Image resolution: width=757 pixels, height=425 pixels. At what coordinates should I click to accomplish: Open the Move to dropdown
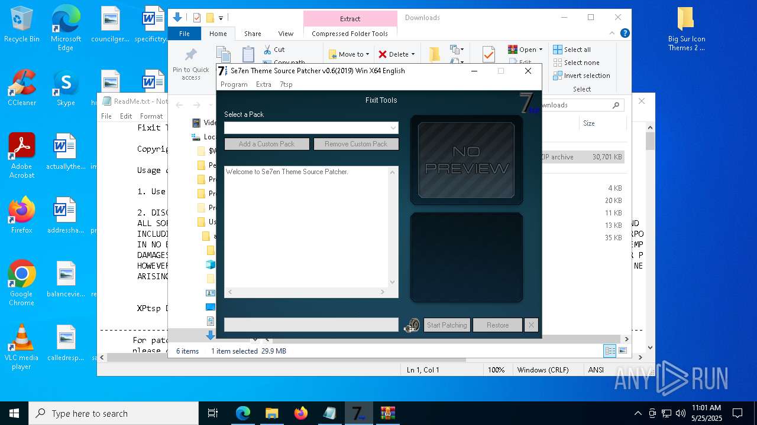[x=349, y=54]
